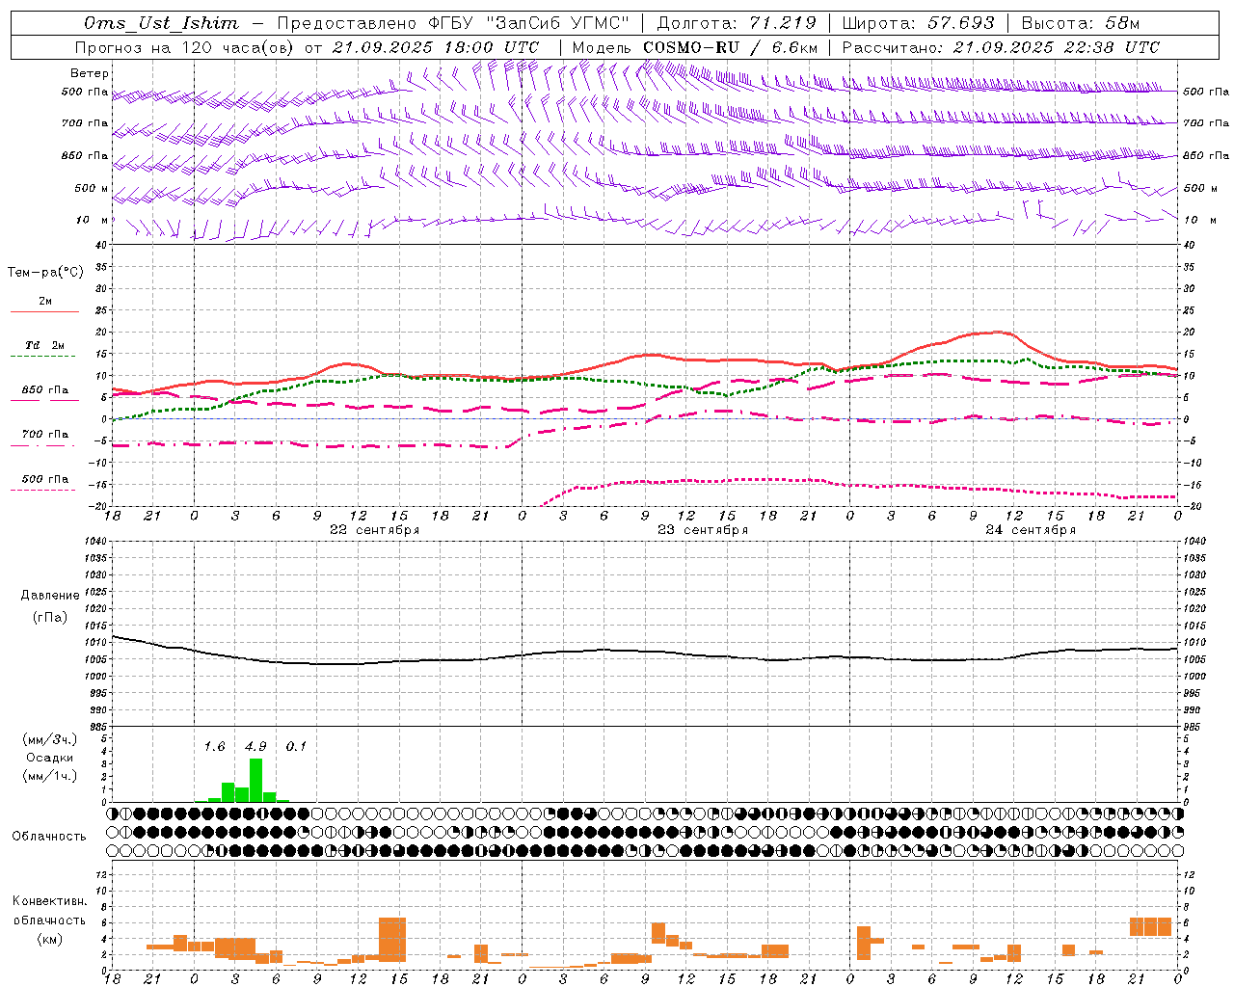This screenshot has height=987, width=1234.
Task: Click the '24 сентября' date label
Action: pyautogui.click(x=1031, y=530)
